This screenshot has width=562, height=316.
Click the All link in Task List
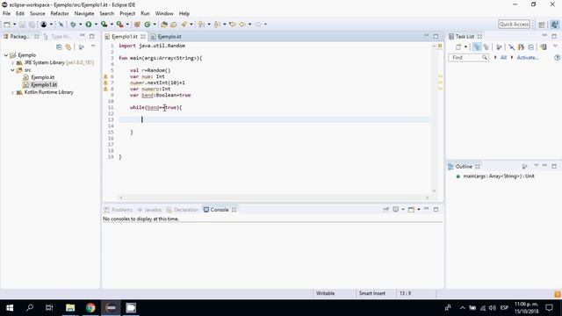[503, 58]
